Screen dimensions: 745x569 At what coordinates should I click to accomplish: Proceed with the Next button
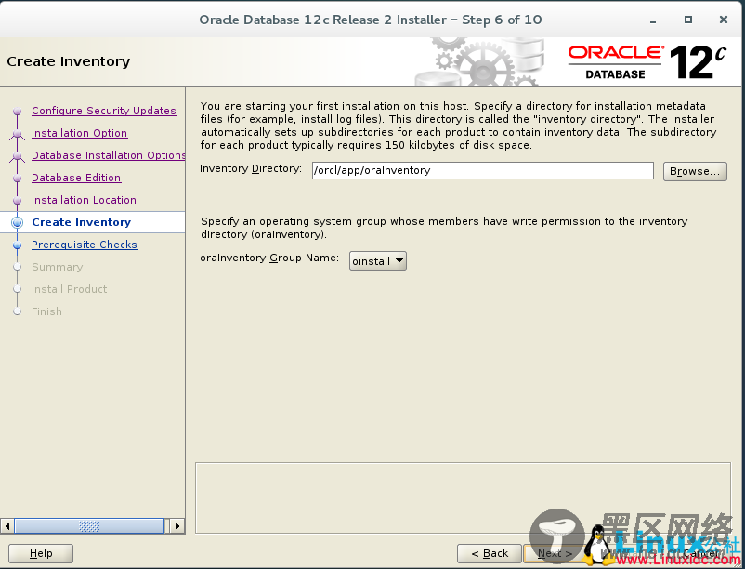pos(555,553)
